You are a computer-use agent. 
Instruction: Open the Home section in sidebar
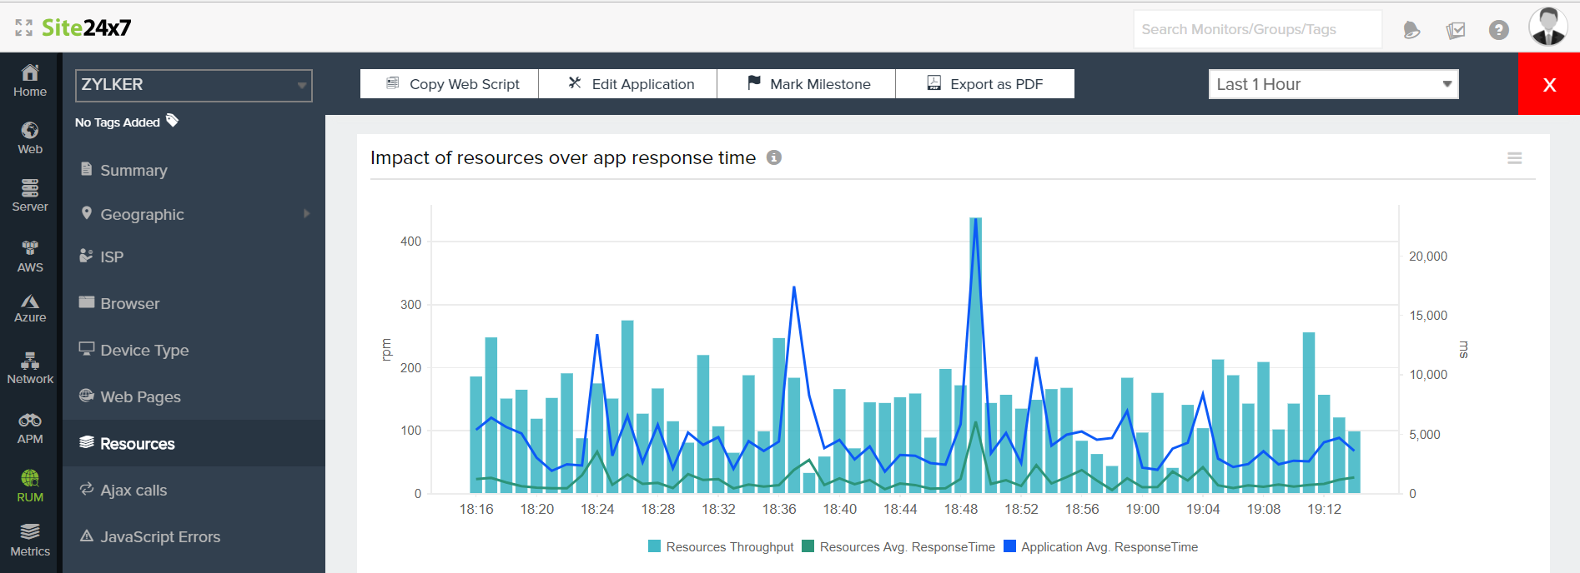coord(30,81)
